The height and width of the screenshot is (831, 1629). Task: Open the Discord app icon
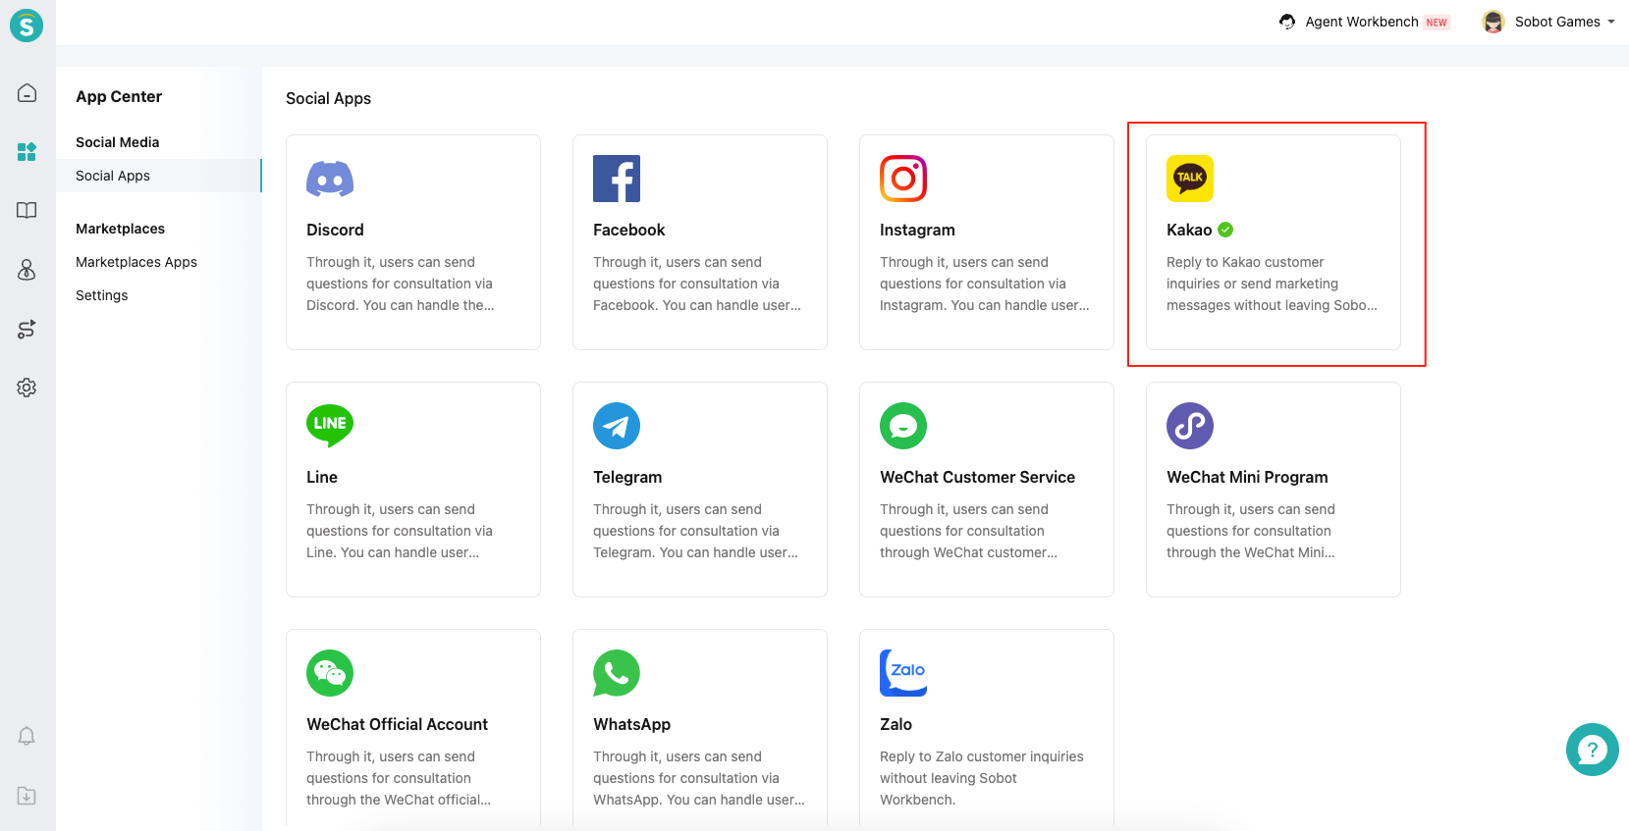pos(330,179)
